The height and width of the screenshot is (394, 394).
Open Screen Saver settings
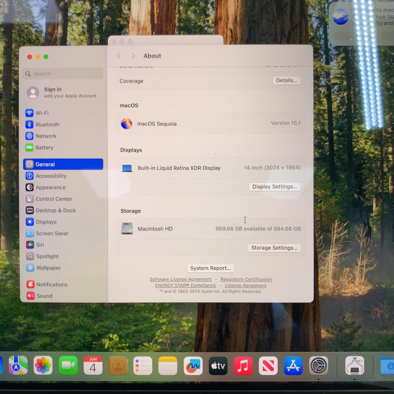pyautogui.click(x=47, y=233)
